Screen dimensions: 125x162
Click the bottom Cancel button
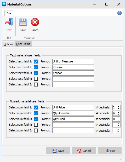click(x=84, y=151)
